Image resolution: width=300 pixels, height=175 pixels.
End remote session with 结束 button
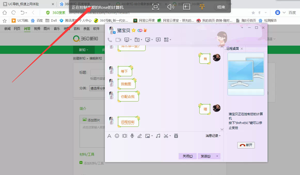pyautogui.click(x=221, y=7)
